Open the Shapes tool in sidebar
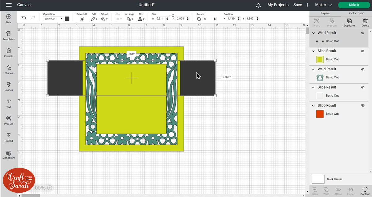Viewport: 372px width, 197px height. [9, 69]
